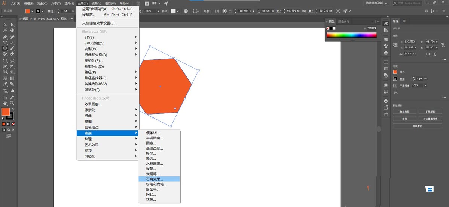Swap fill and stroke colors
The height and width of the screenshot is (207, 449).
click(x=13, y=109)
